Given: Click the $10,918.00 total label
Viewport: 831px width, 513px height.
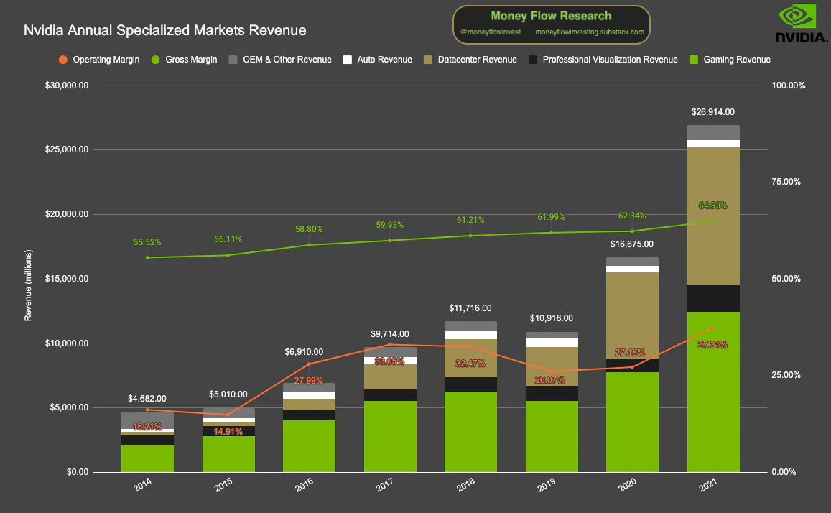Looking at the screenshot, I should [551, 318].
